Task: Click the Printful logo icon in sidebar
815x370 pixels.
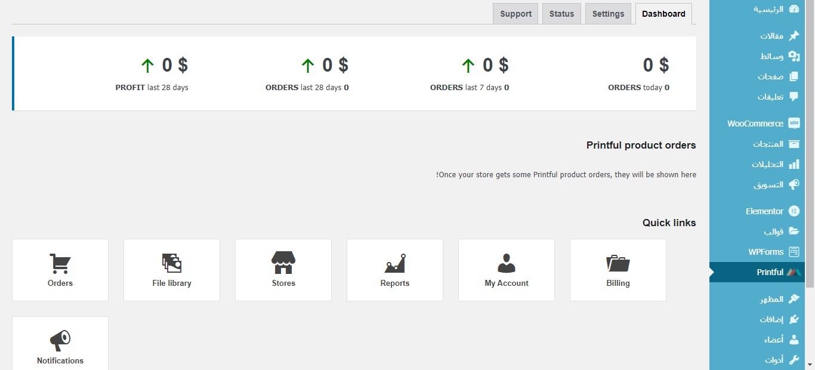Action: click(x=794, y=272)
